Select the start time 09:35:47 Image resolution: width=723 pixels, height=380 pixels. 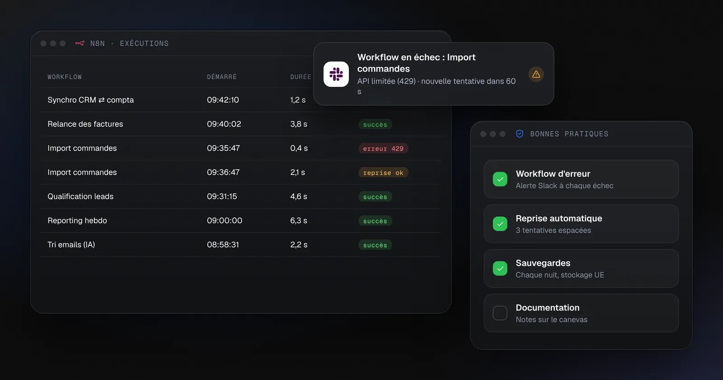point(223,148)
